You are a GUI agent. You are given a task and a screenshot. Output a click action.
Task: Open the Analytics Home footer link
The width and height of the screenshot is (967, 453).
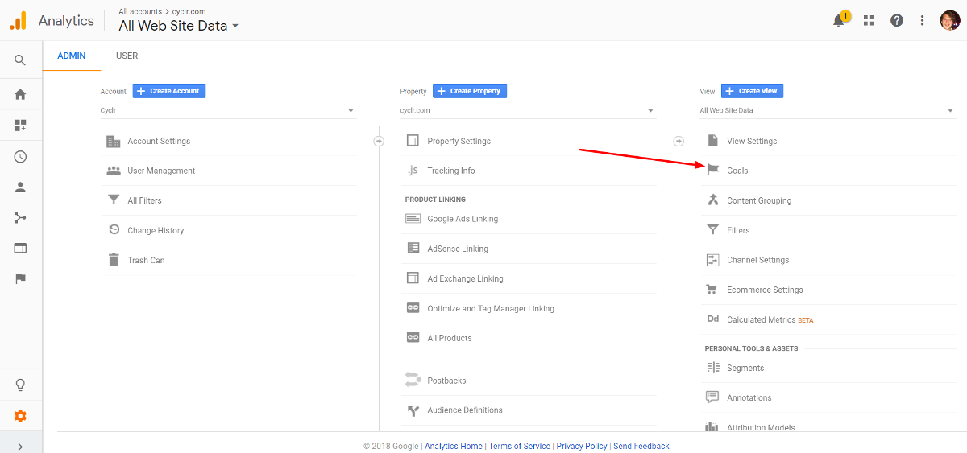tap(454, 446)
